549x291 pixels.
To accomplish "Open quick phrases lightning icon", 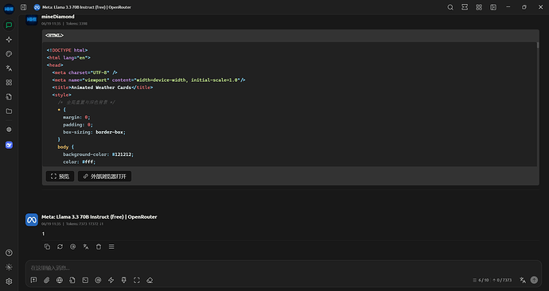I will pyautogui.click(x=111, y=280).
